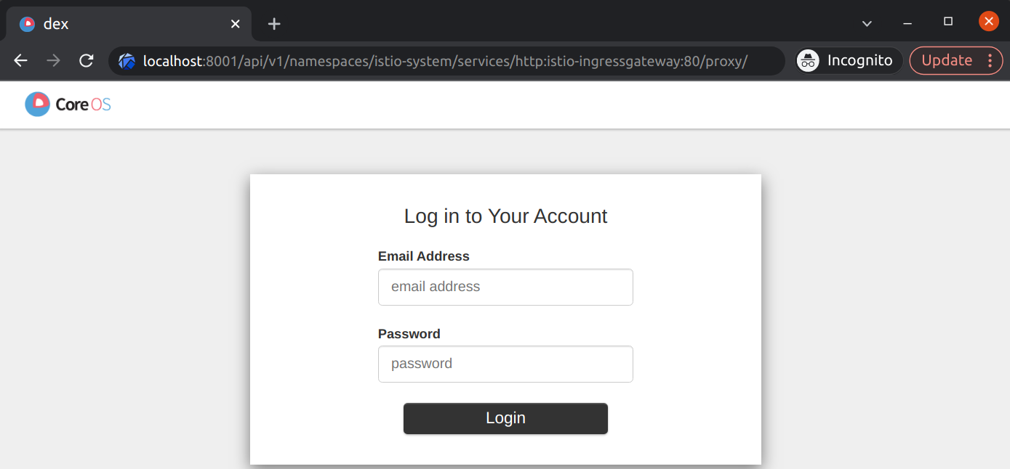Viewport: 1010px width, 469px height.
Task: Close the dex tab
Action: pyautogui.click(x=235, y=23)
